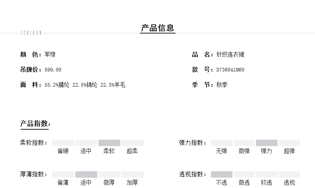Click the 3COLOUR brand logo text
The width and height of the screenshot is (315, 188).
pos(31,33)
